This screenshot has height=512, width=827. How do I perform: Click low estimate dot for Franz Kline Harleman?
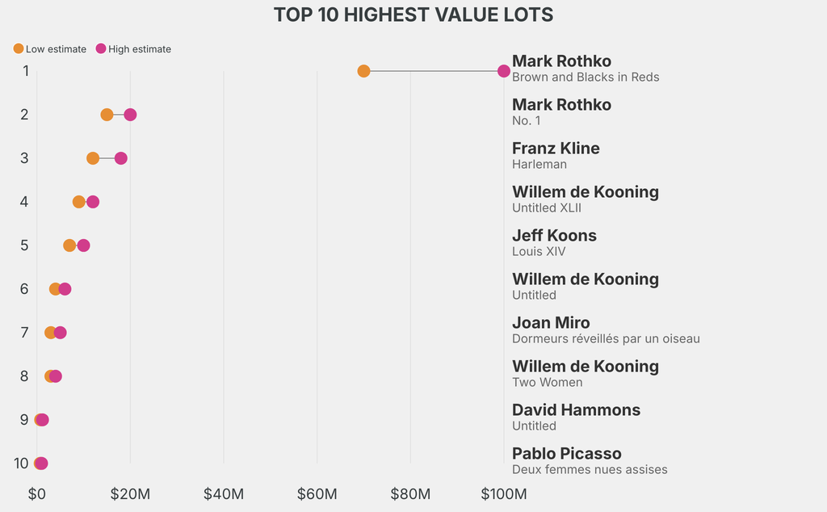(x=93, y=158)
